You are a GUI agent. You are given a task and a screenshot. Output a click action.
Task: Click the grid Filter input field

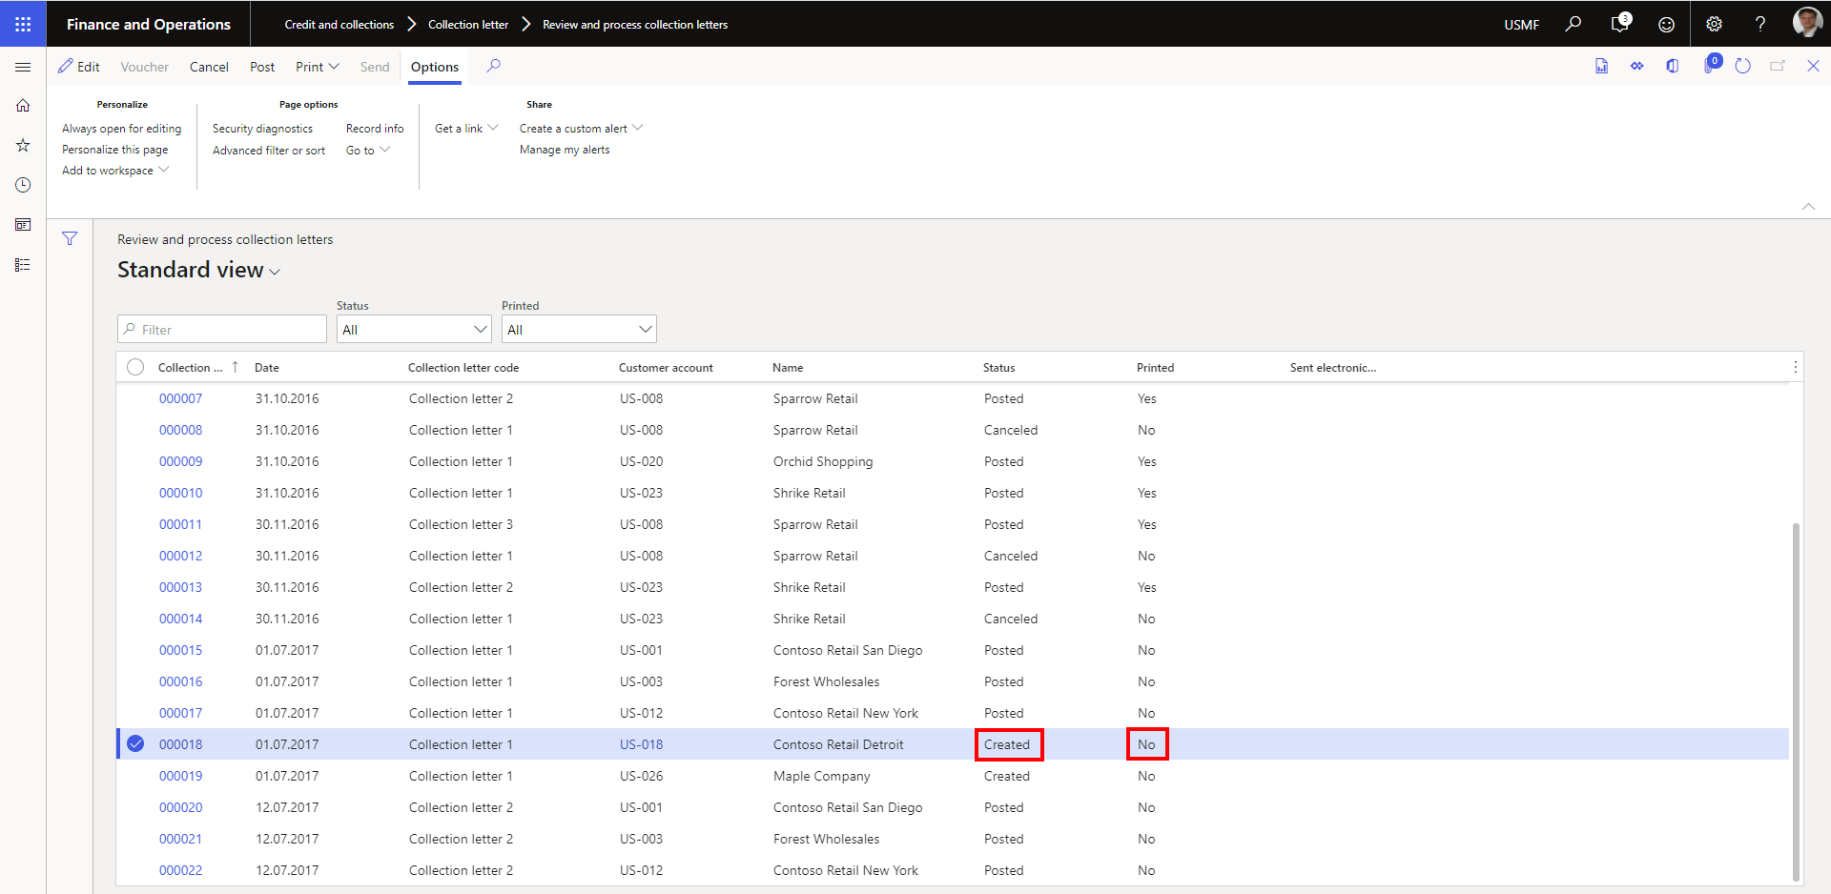(x=222, y=330)
